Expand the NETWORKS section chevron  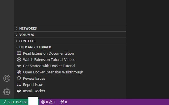(16, 28)
